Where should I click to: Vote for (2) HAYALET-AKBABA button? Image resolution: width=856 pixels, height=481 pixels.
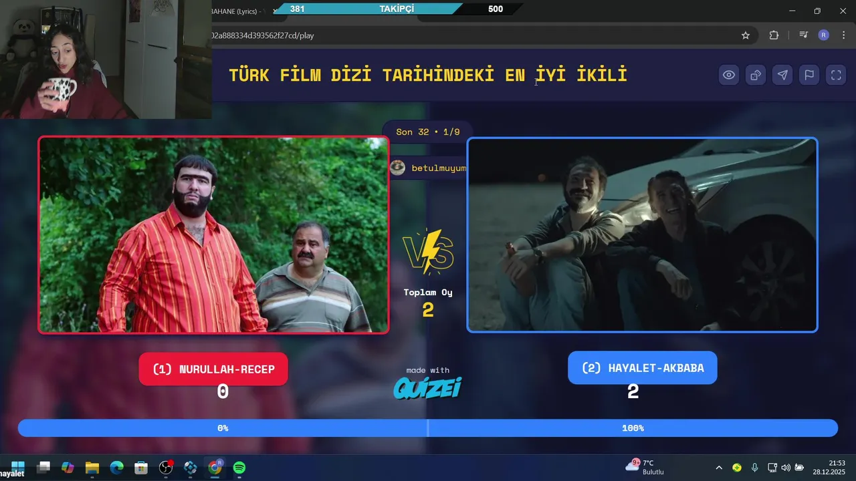[x=642, y=367]
